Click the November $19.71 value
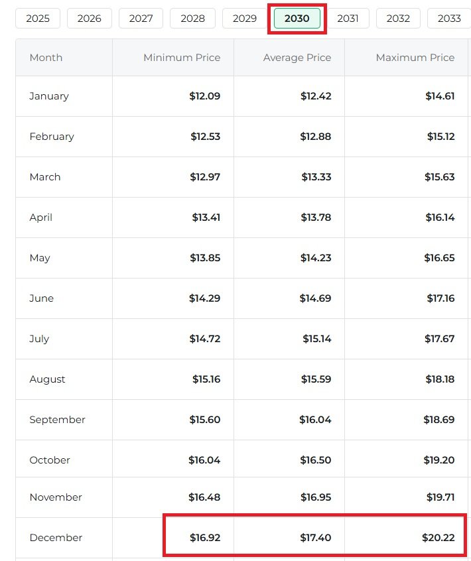Image resolution: width=471 pixels, height=561 pixels. coord(440,497)
